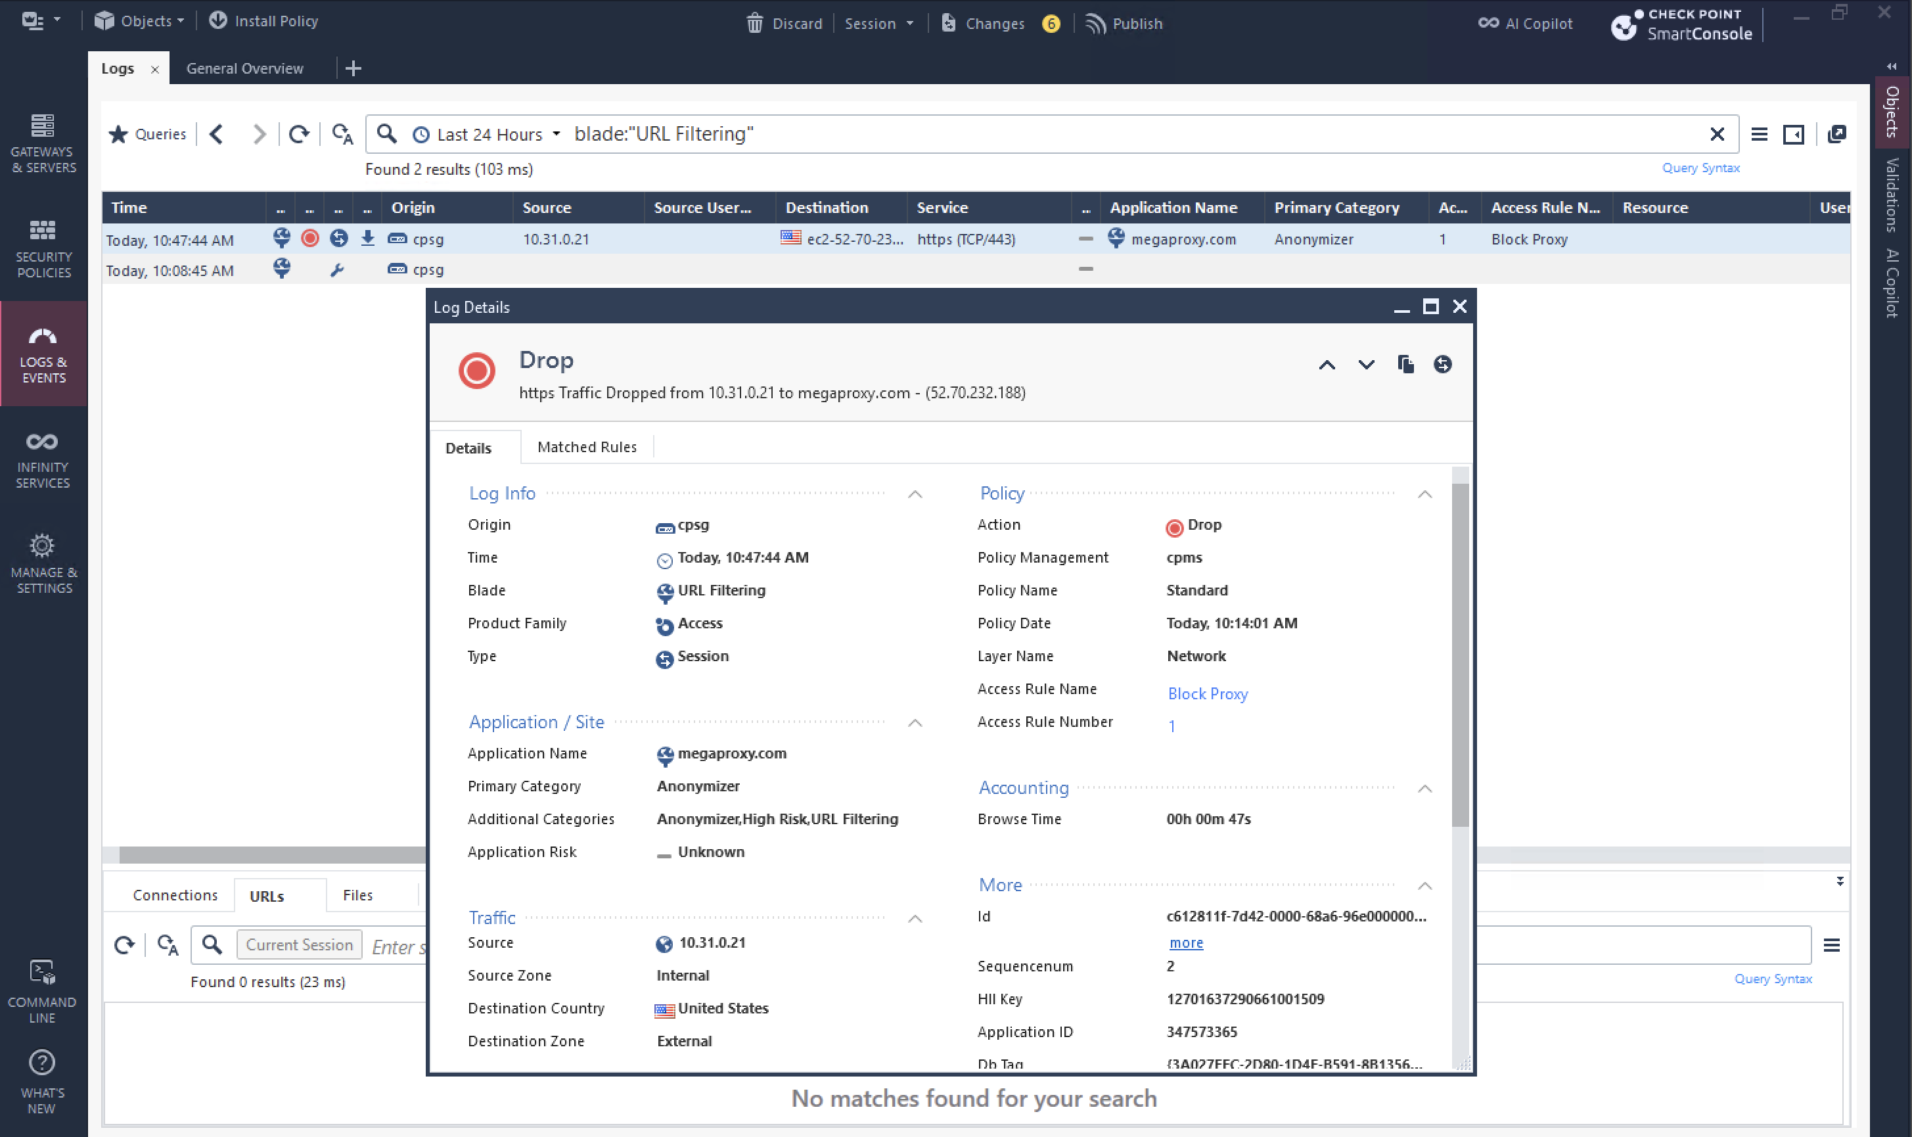Screen dimensions: 1912x1137
Task: Go to the previous log in Log Details
Action: click(1326, 365)
